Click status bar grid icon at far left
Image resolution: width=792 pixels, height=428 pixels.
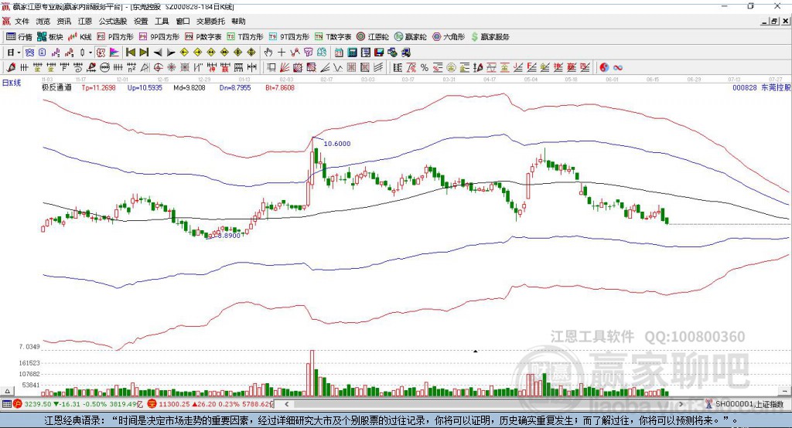[6, 404]
